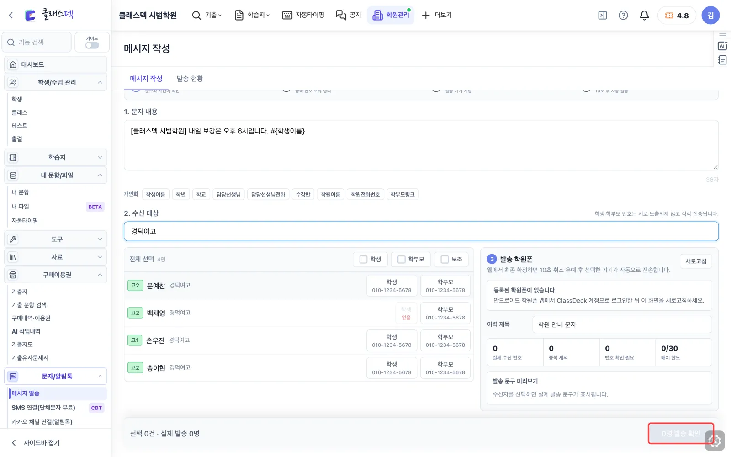731x457 pixels.
Task: Check the 학생 select-all checkbox
Action: click(363, 259)
